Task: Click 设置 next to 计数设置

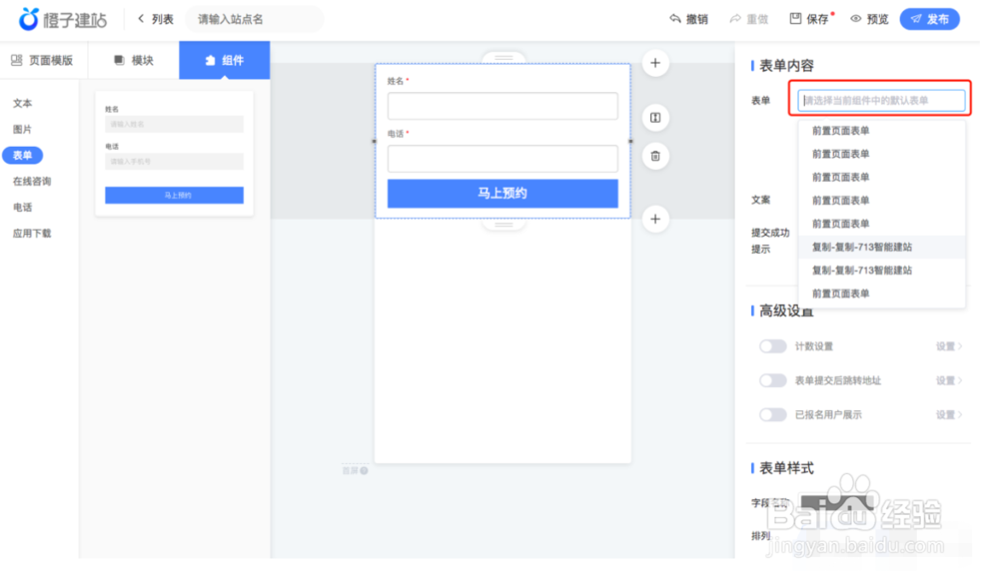Action: click(946, 346)
